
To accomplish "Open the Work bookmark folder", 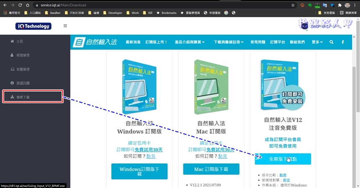I will pyautogui.click(x=133, y=13).
